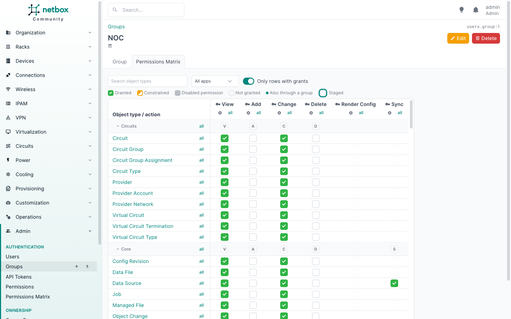
Task: Click the matrix table vertical scrollbar
Action: coord(411,114)
